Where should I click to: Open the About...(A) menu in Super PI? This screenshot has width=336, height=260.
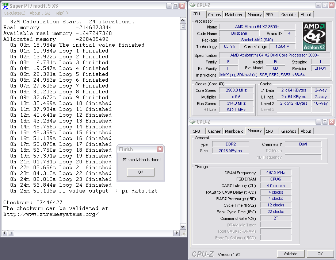coord(40,13)
